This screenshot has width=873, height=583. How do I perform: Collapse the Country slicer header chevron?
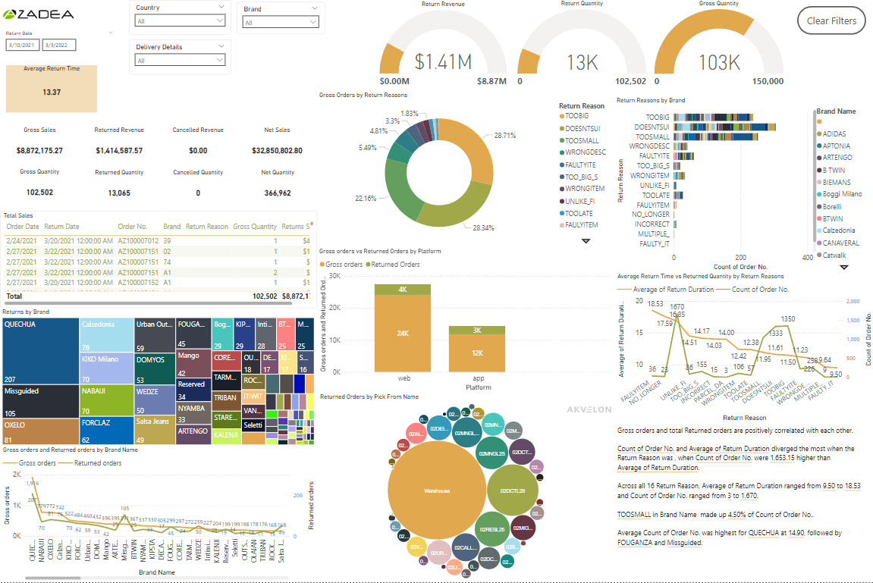(x=221, y=8)
